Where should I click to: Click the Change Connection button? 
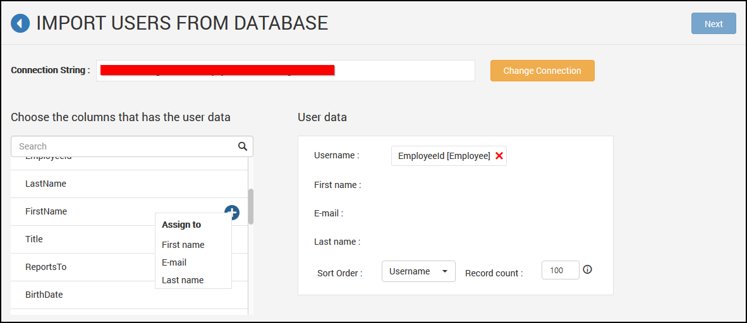point(542,71)
